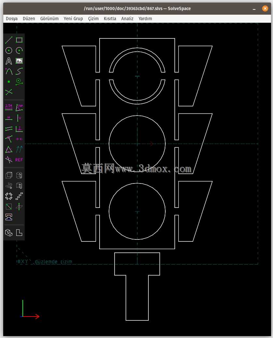Open the Dosya menu
This screenshot has width=273, height=338.
pyautogui.click(x=12, y=19)
